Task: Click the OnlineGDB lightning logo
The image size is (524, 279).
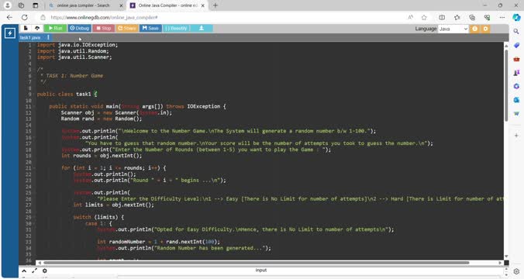Action: 10,33
